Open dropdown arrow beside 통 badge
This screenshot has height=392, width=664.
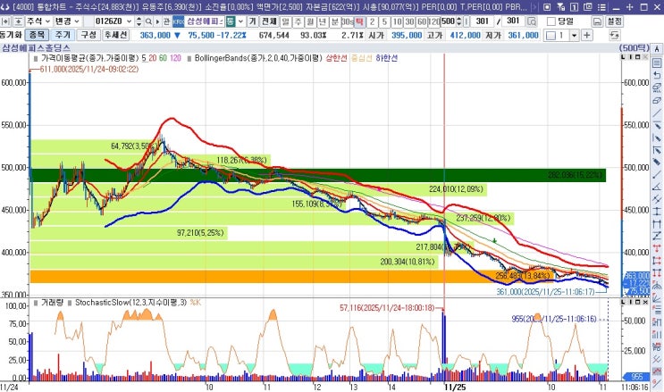(x=241, y=21)
